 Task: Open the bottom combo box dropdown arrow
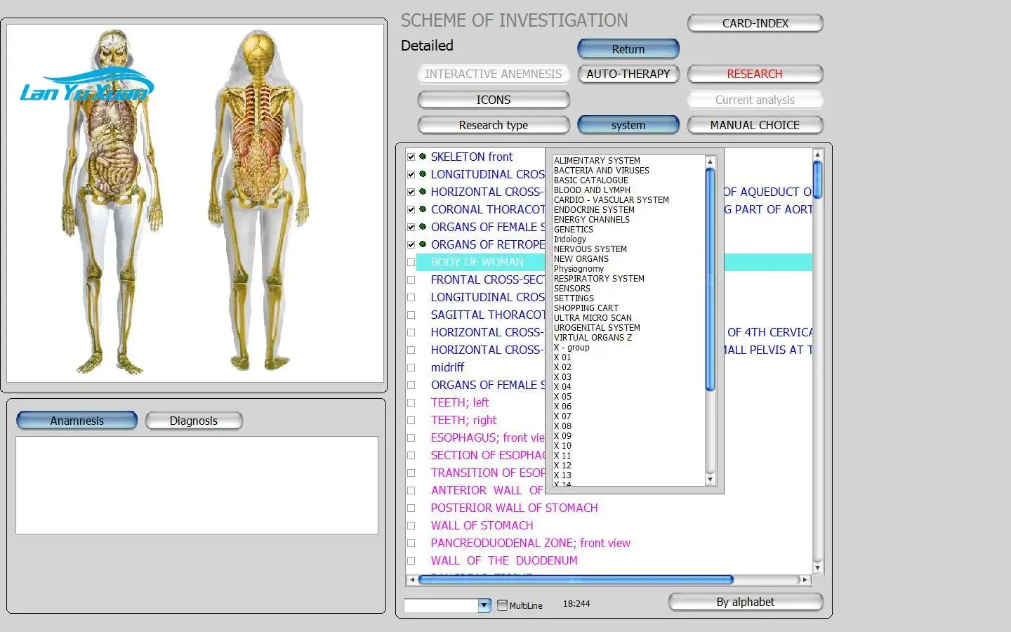[484, 605]
